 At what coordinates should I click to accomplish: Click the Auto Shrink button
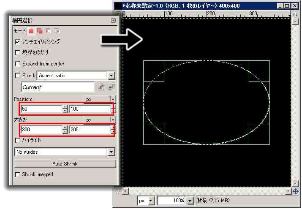(x=65, y=164)
